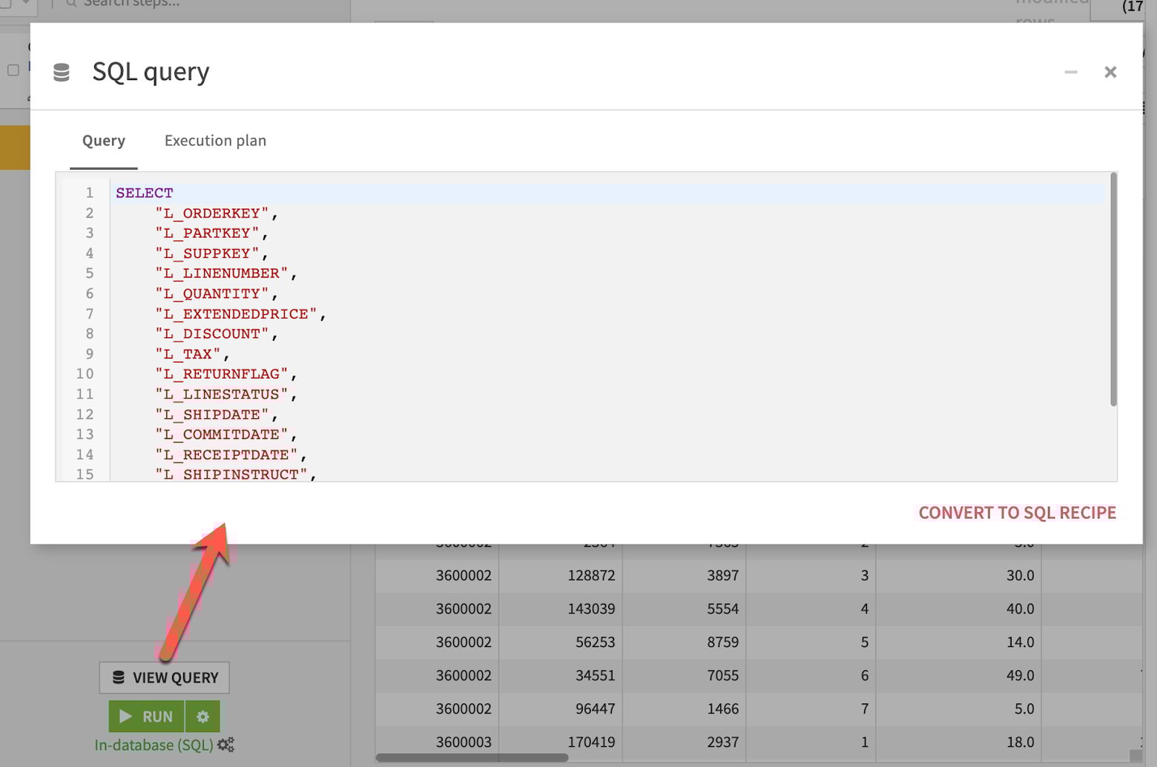Open the Execution plan tab
Viewport: 1157px width, 767px height.
215,141
